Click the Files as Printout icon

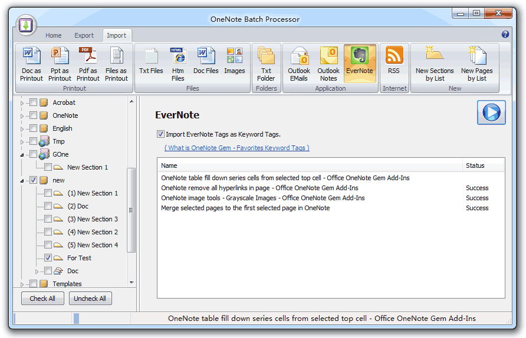tap(116, 64)
